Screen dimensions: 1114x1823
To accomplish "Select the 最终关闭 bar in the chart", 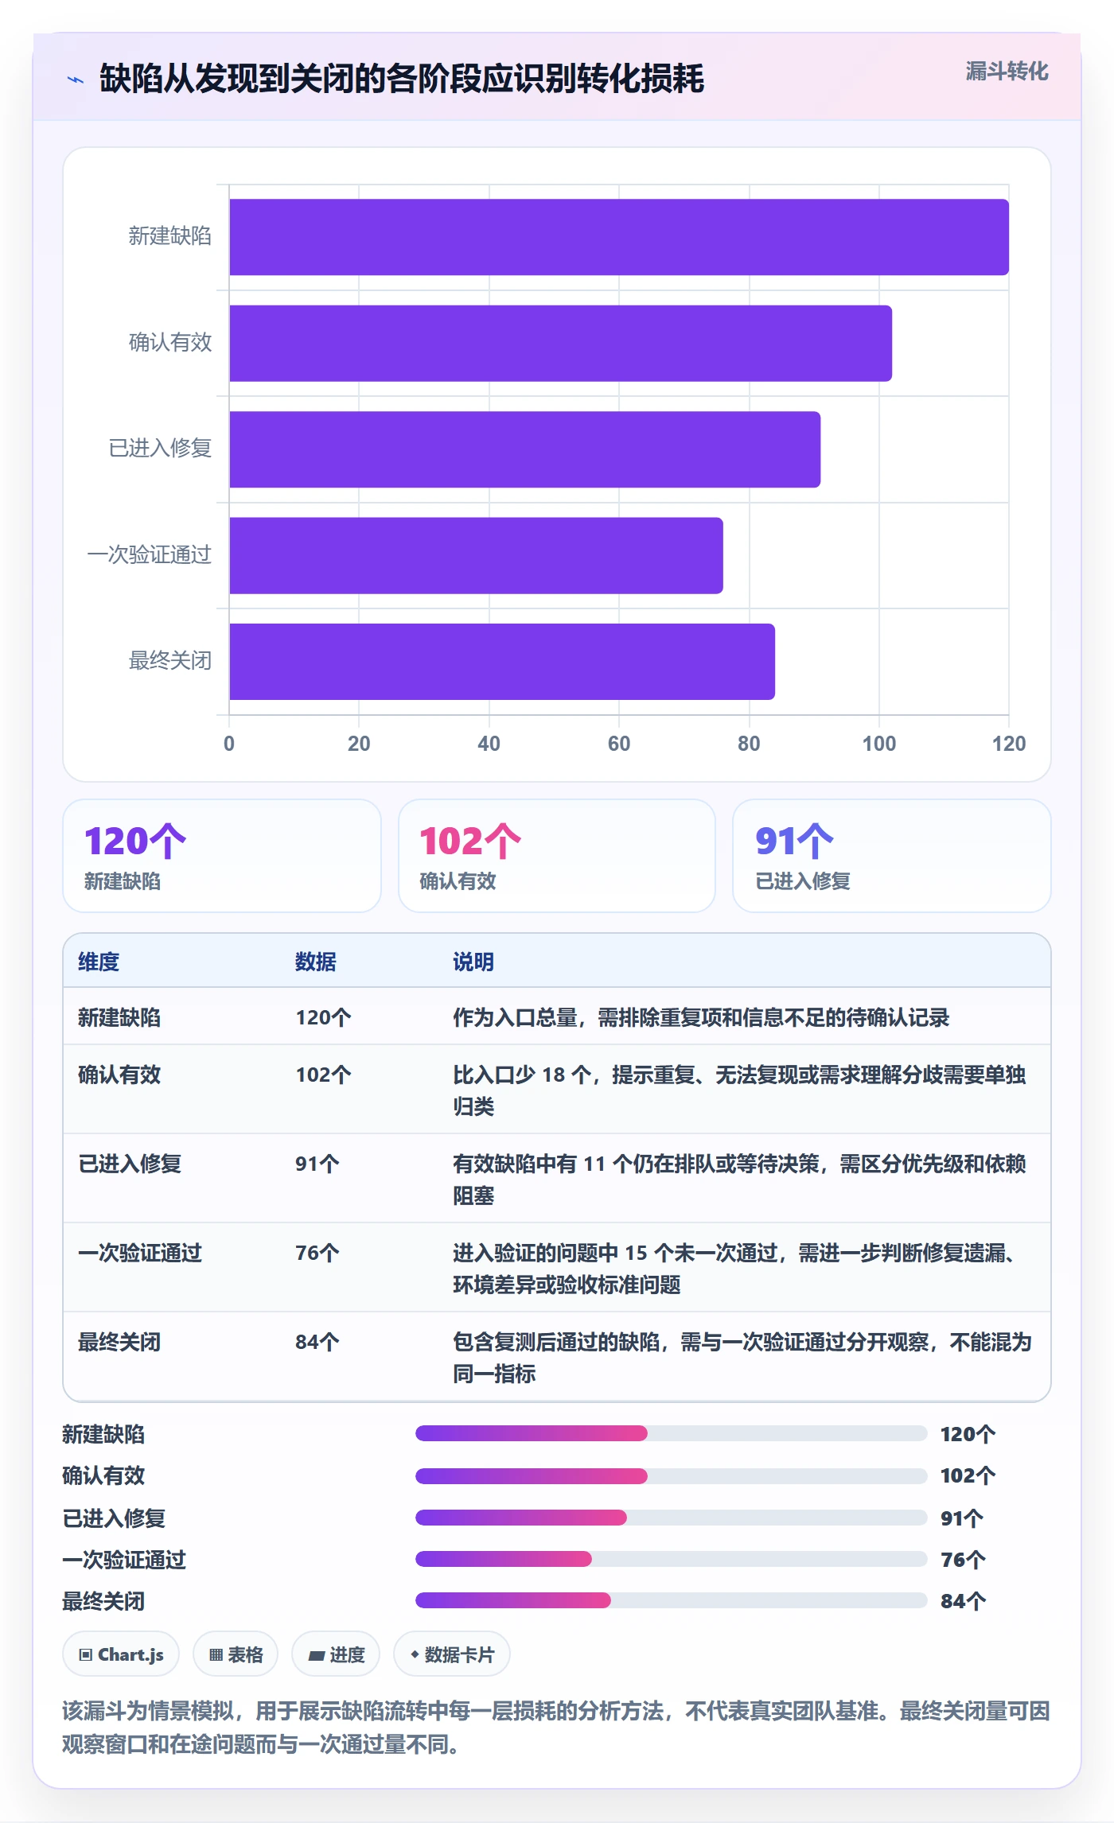I will coord(502,662).
